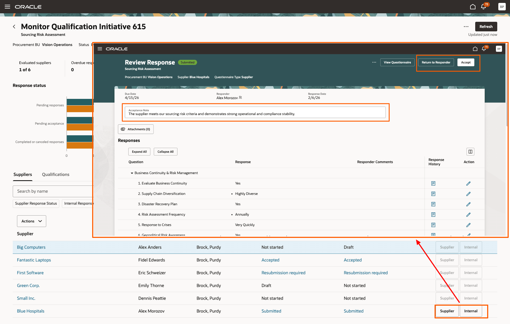Open the main navigation hamburger menu
The width and height of the screenshot is (510, 324).
tap(7, 7)
